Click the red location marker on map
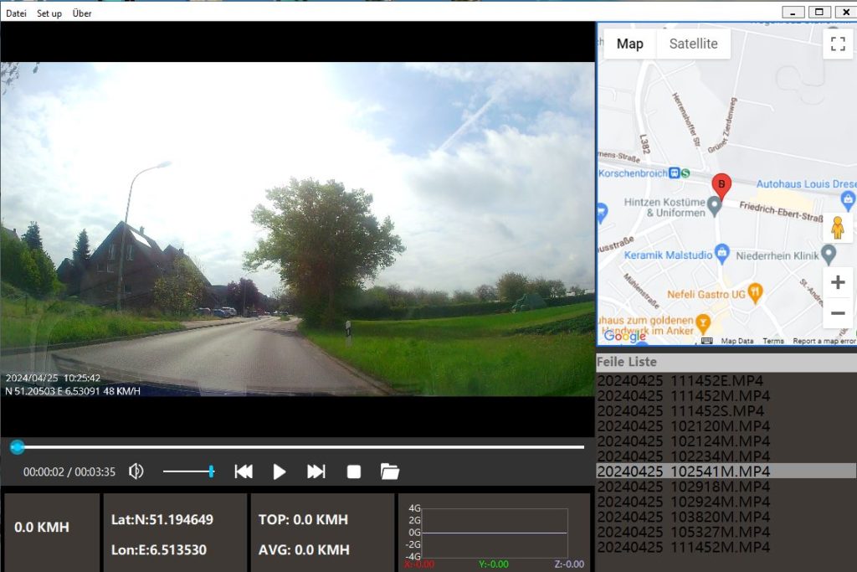Image resolution: width=857 pixels, height=572 pixels. 720,186
